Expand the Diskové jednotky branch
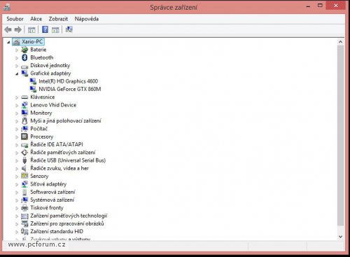This screenshot has height=257, width=350. pyautogui.click(x=17, y=66)
